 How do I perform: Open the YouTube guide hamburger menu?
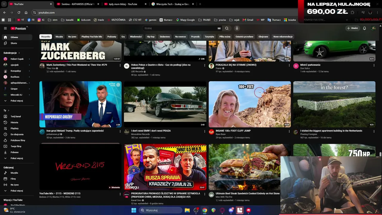tap(5, 28)
